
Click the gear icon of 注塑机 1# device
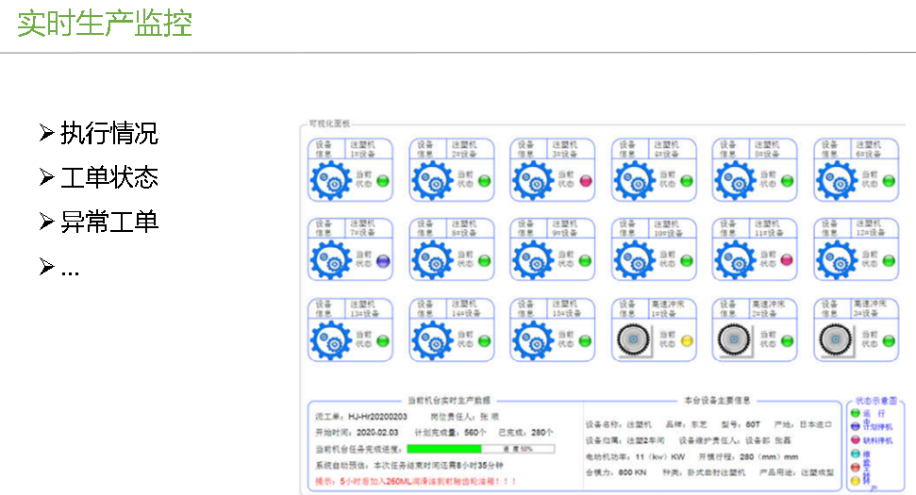pyautogui.click(x=330, y=179)
